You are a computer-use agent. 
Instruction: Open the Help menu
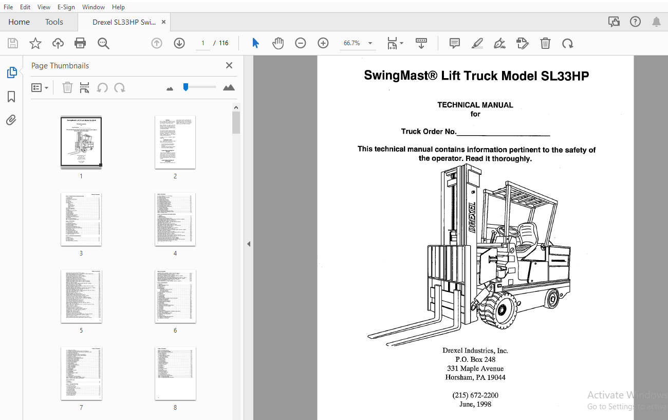118,7
